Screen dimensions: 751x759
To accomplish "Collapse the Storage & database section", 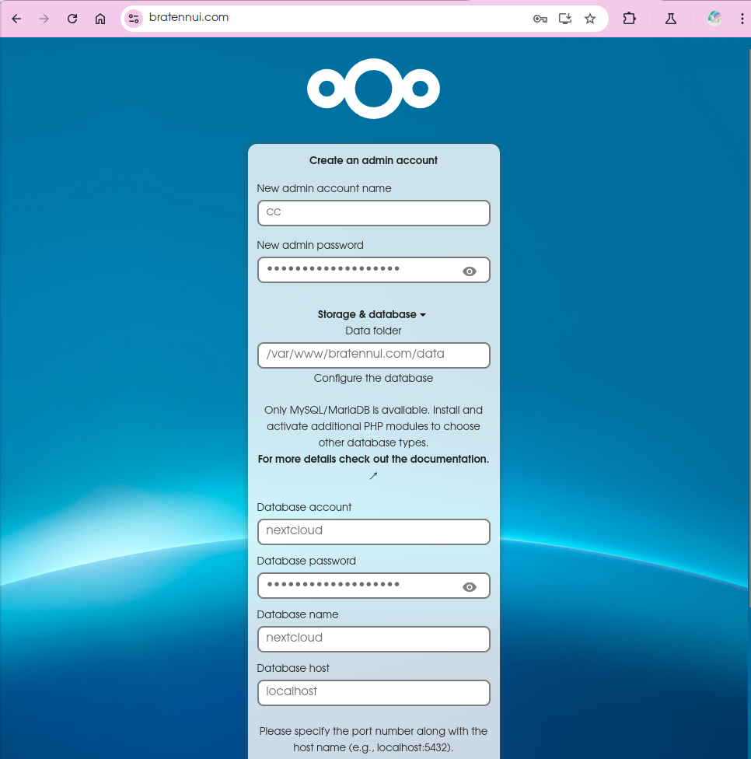I will click(x=372, y=315).
